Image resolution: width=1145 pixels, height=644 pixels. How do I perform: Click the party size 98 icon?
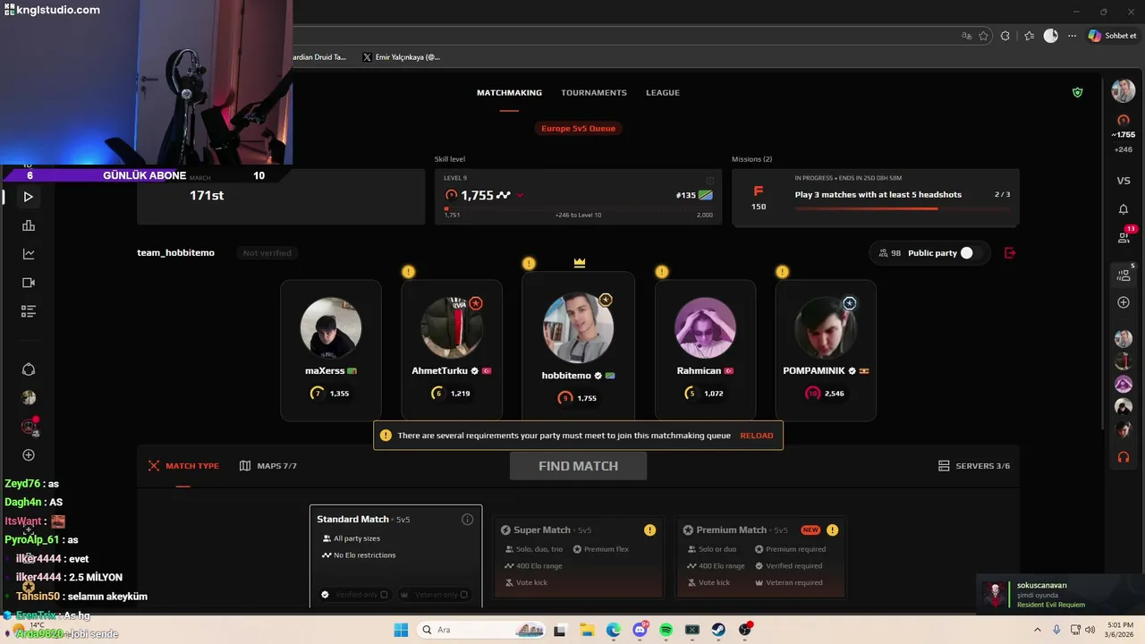tap(890, 253)
